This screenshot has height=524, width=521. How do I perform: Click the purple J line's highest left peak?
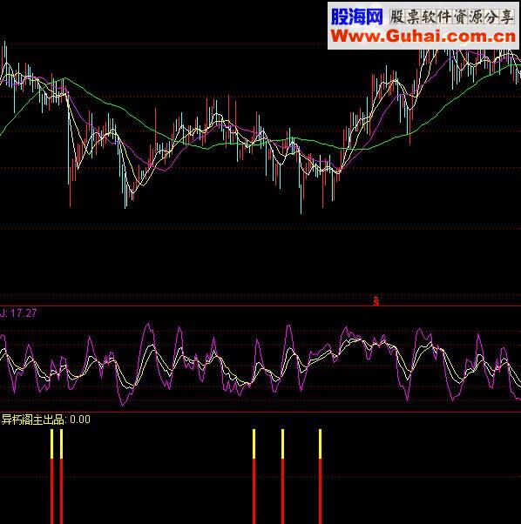[148, 324]
